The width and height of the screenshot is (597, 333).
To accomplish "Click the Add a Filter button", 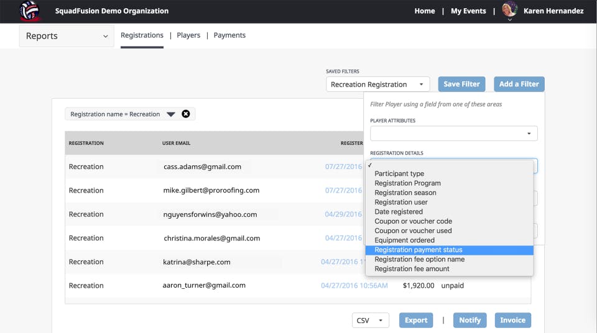I will click(x=519, y=84).
